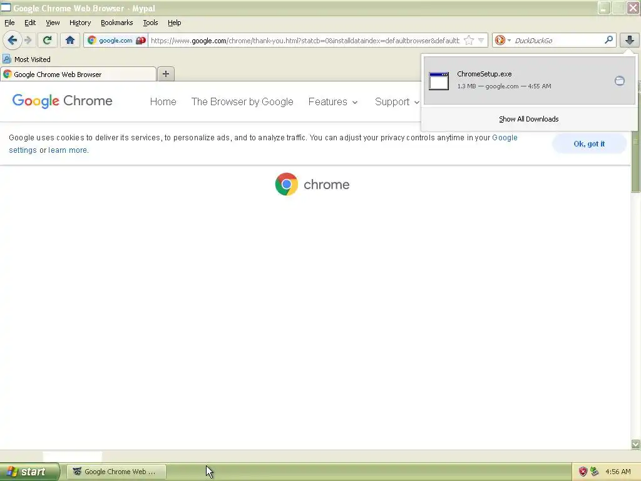Viewport: 641px width, 481px height.
Task: Click the forward arrow navigation button
Action: point(28,40)
